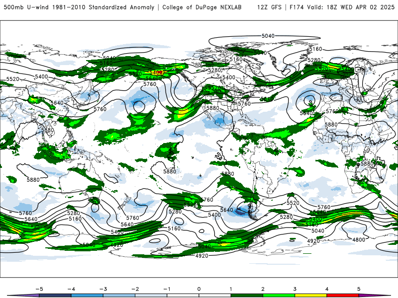Click the yellow 3 to 4 colorbar segment
Image resolution: width=398 pixels, height=298 pixels.
click(310, 296)
